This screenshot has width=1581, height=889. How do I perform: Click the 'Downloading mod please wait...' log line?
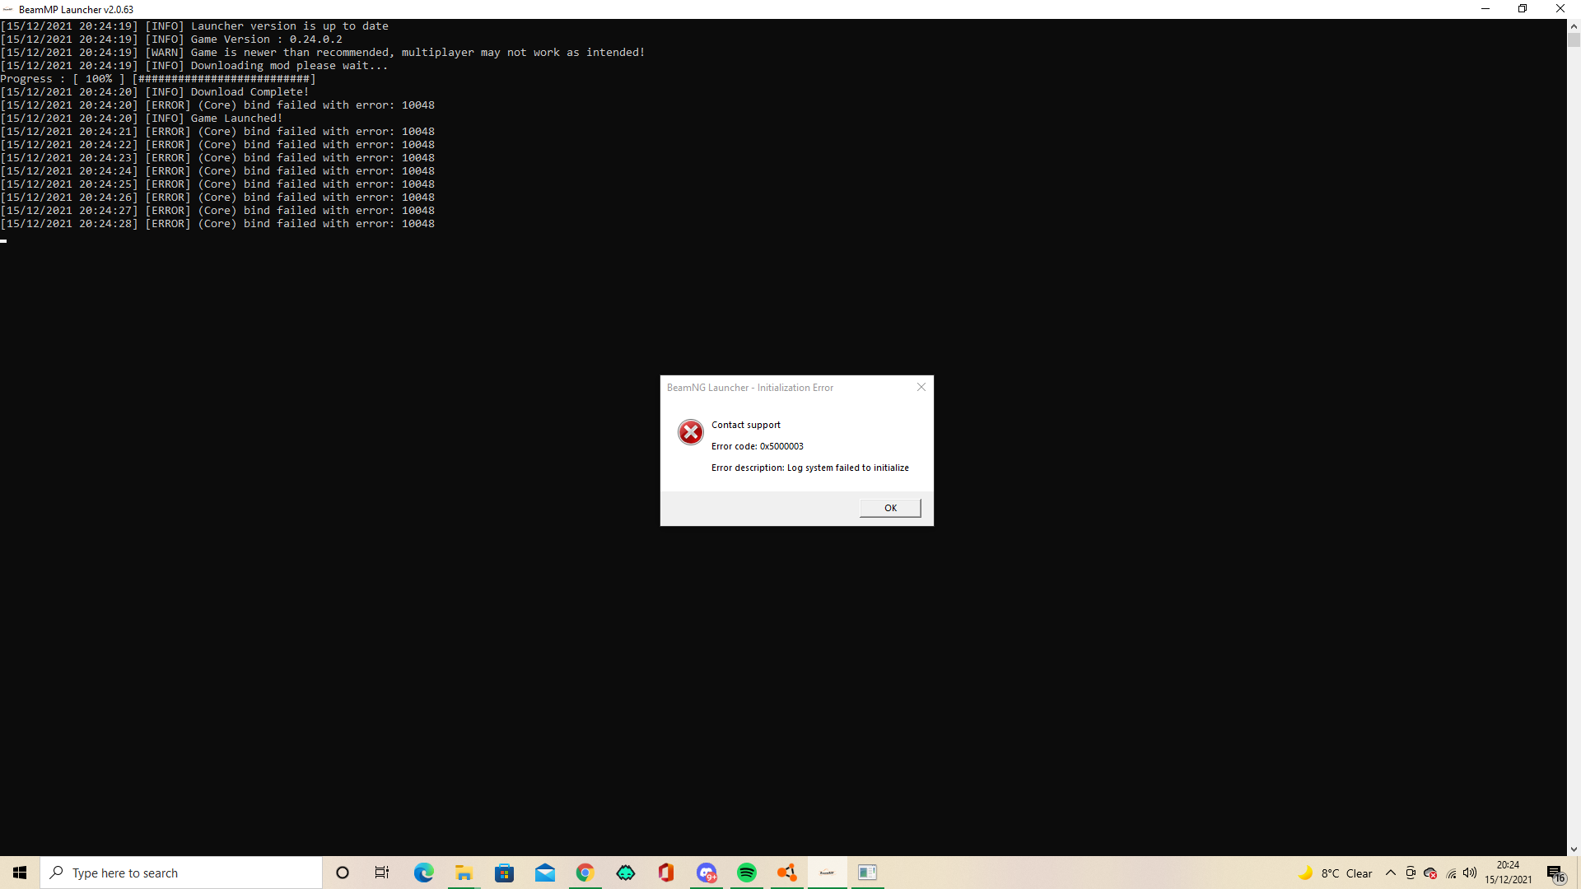(194, 66)
